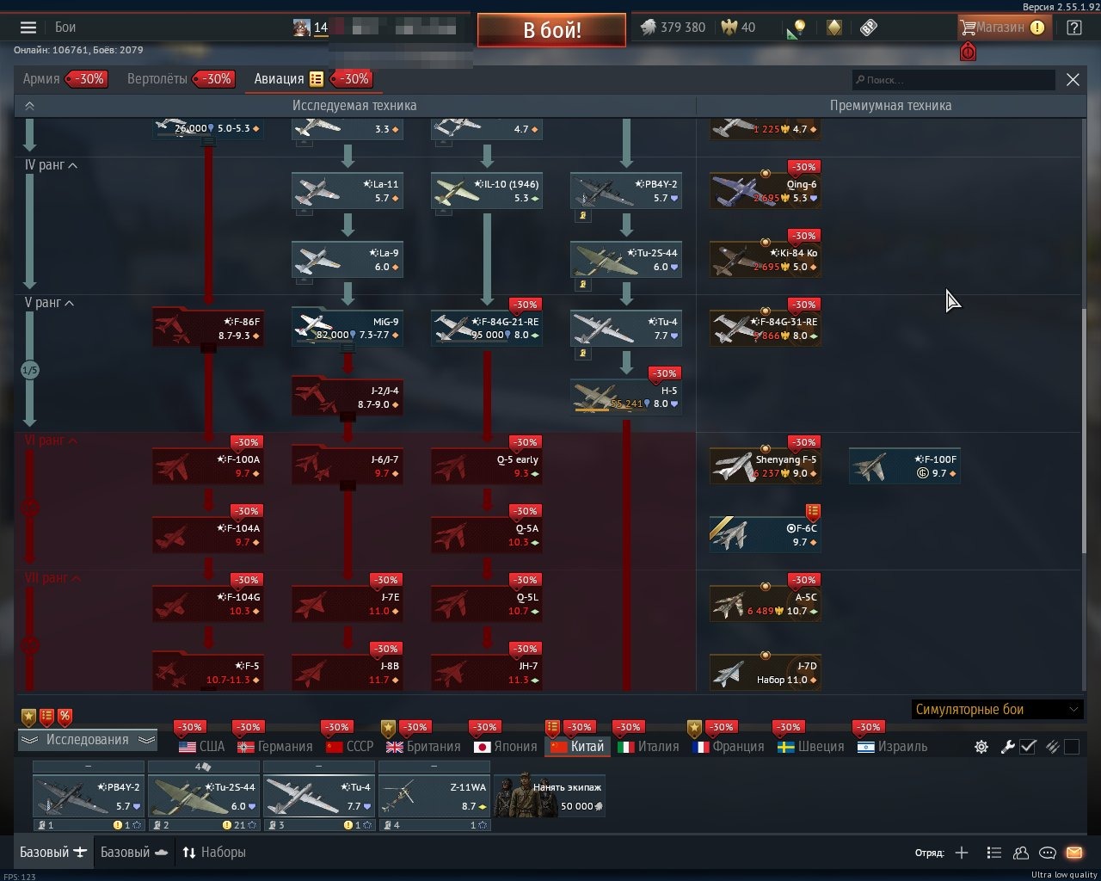The width and height of the screenshot is (1101, 881).
Task: Click the gold star badge above Исследования
Action: pos(28,716)
